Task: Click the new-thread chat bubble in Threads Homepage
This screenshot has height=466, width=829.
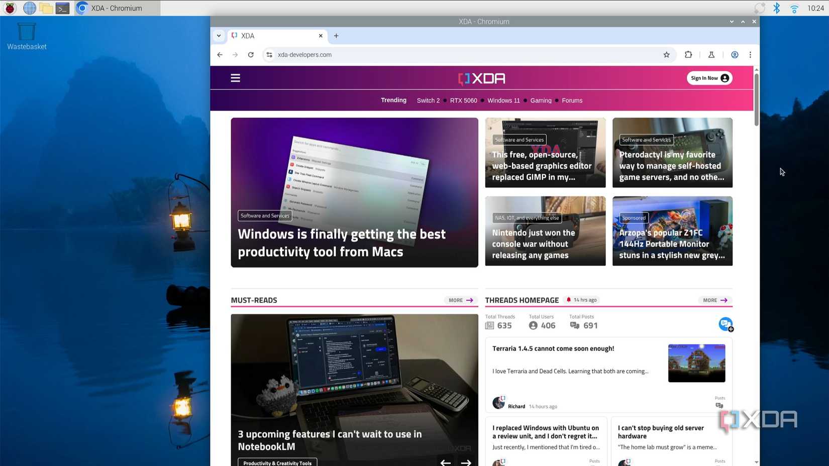Action: pyautogui.click(x=726, y=324)
